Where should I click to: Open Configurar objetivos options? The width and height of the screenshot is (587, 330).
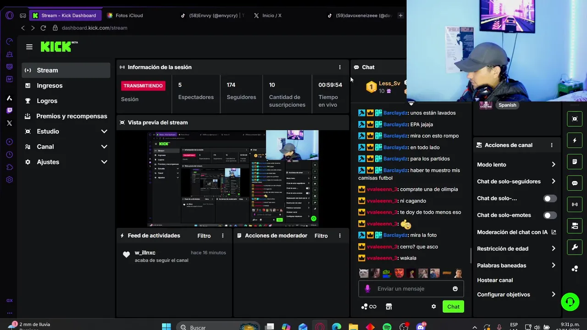[516, 295]
